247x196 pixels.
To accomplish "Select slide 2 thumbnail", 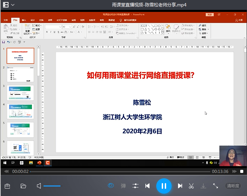I will 20,74.
